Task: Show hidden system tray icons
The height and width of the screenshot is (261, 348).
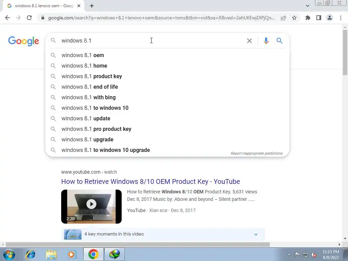Action: pos(289,255)
